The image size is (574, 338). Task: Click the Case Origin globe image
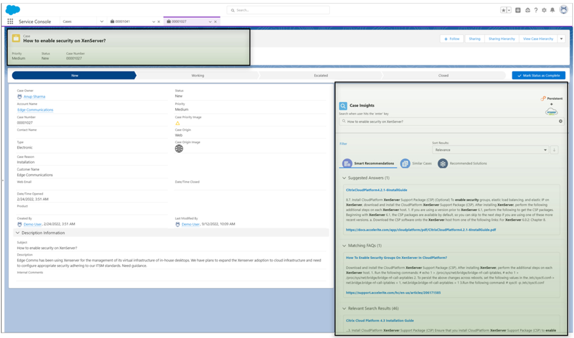coord(179,148)
